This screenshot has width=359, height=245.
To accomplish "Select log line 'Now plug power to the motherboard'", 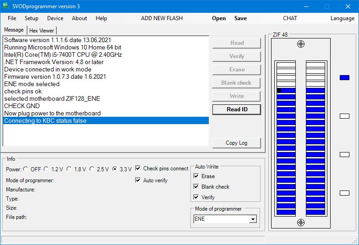I will (x=106, y=113).
